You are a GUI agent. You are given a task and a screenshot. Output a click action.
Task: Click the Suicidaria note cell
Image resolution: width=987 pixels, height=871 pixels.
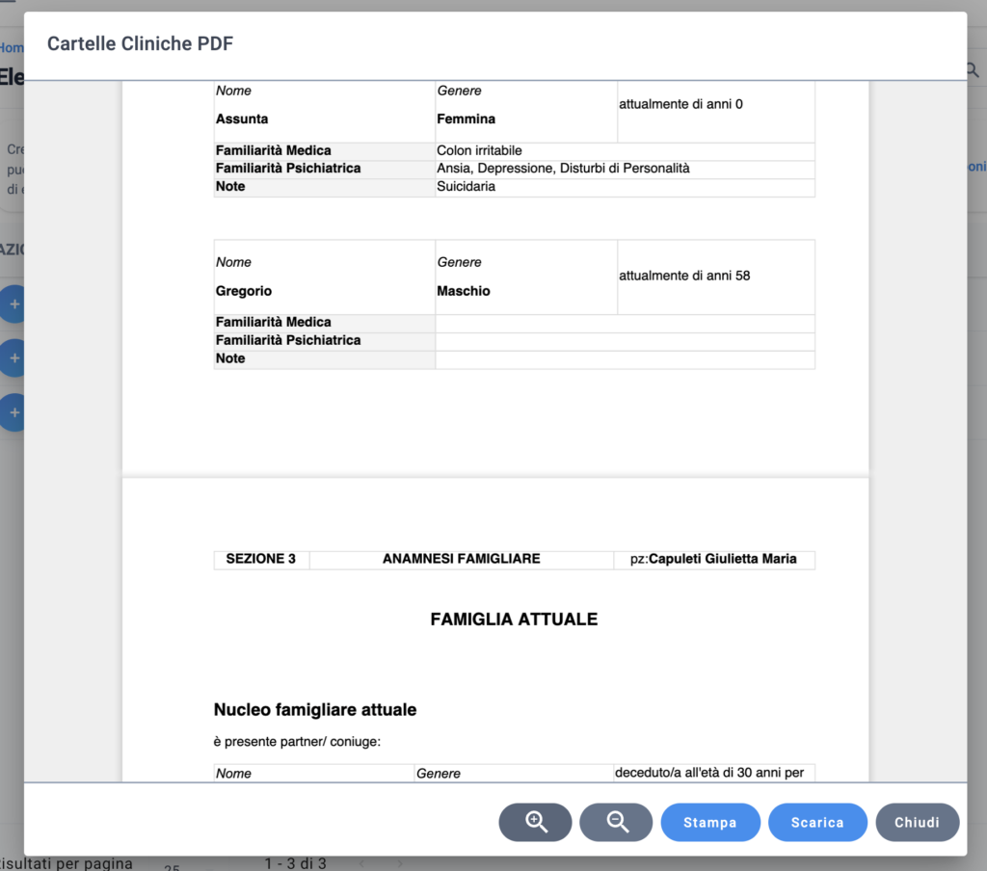point(625,187)
